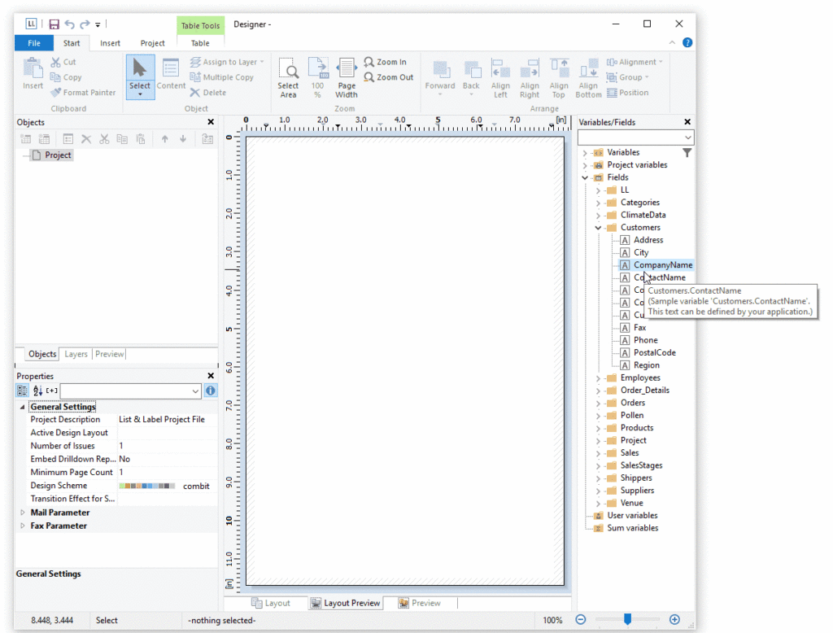
Task: Open the Alignment dropdown
Action: pos(635,62)
